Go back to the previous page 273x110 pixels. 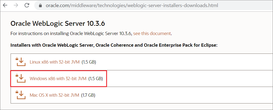pos(5,5)
